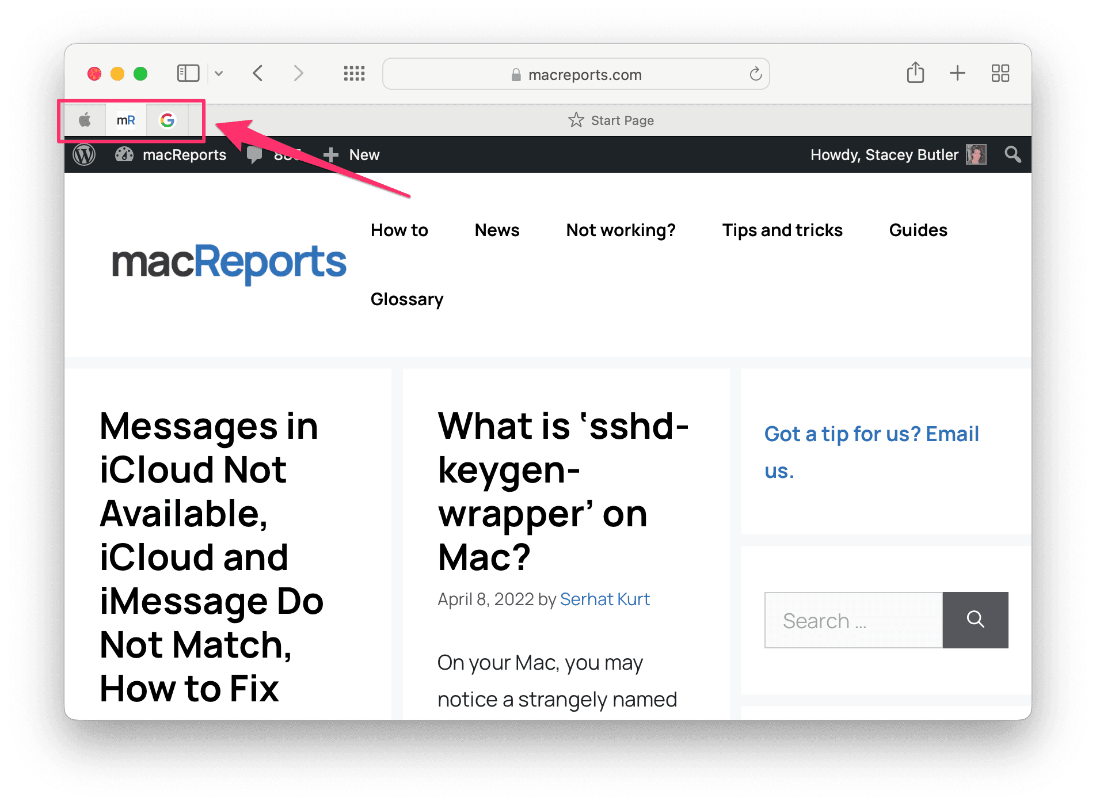Open a new tab with the plus icon

click(x=957, y=73)
